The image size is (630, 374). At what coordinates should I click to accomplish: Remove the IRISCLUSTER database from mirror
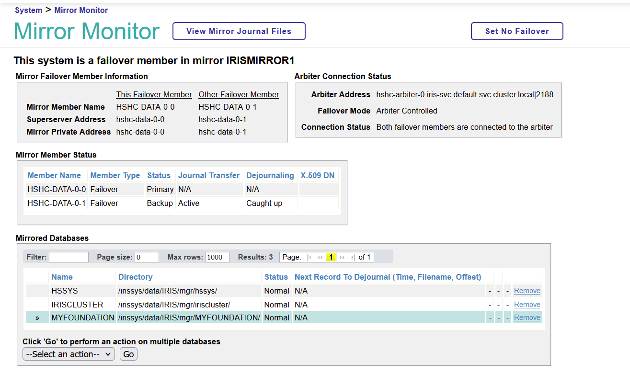(x=527, y=305)
